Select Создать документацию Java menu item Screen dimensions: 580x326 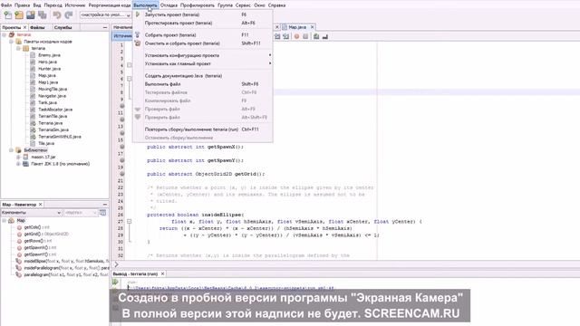pyautogui.click(x=203, y=75)
